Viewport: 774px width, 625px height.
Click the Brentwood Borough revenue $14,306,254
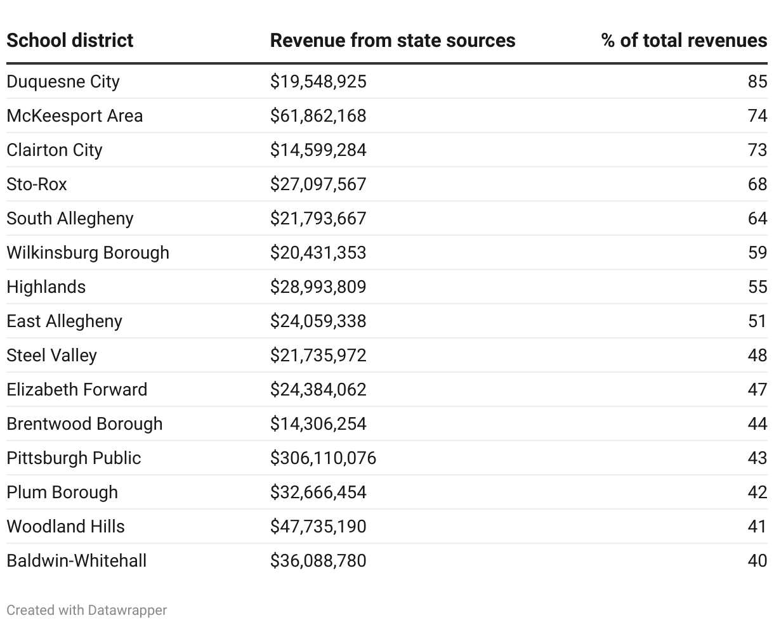tap(318, 424)
